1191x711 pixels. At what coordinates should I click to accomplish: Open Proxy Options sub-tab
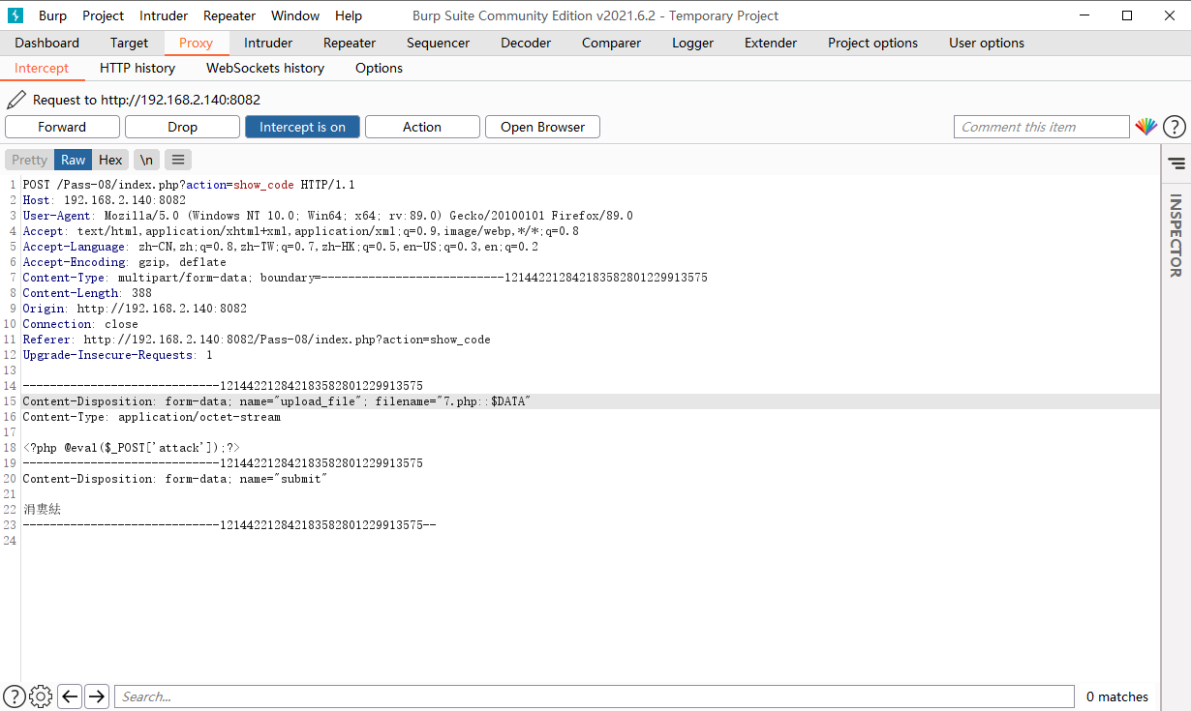(379, 68)
